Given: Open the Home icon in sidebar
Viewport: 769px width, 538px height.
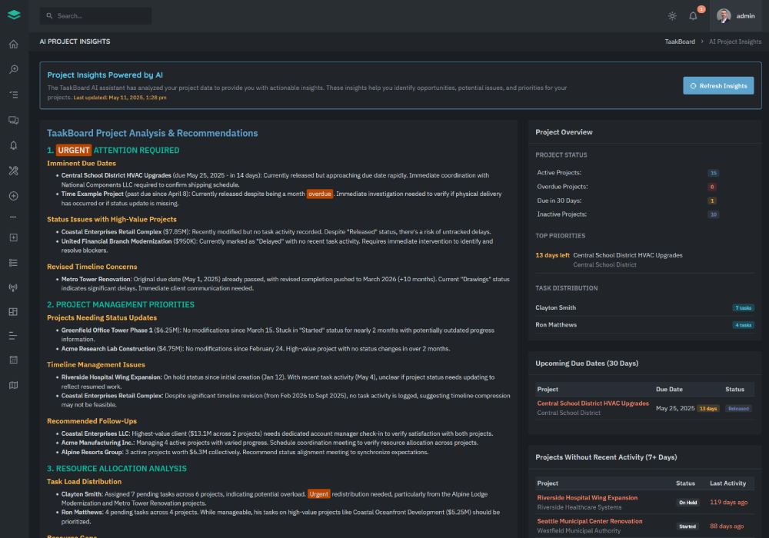Looking at the screenshot, I should coord(14,44).
